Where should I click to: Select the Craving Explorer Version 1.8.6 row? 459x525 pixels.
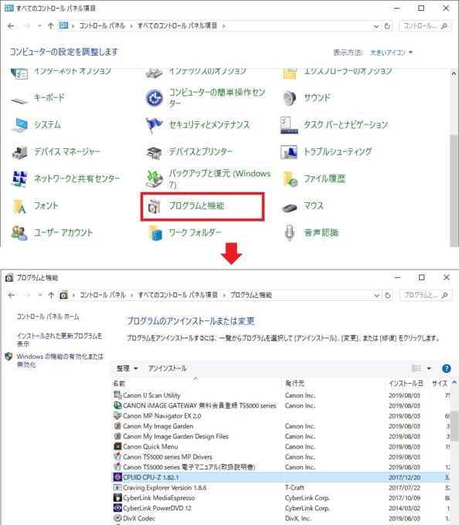coord(280,488)
